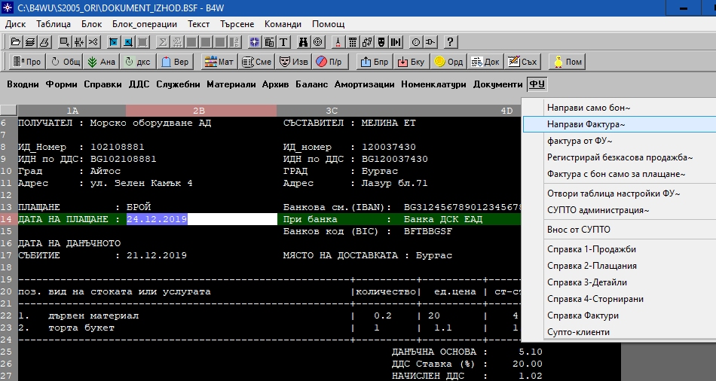The width and height of the screenshot is (716, 381).
Task: Click the Мат toolbar button
Action: [219, 62]
